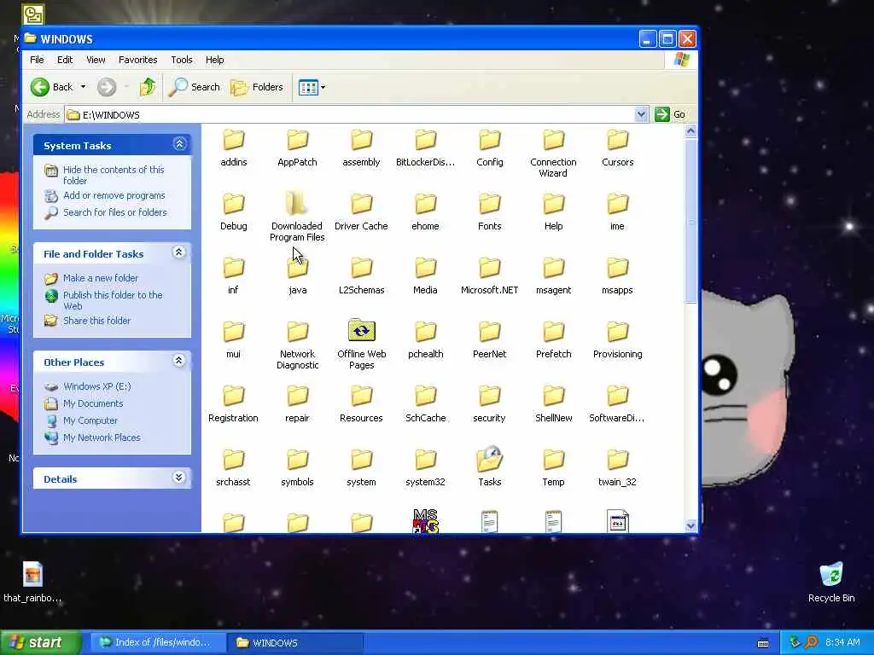This screenshot has height=655, width=874.
Task: Select the Network Diagnostic folder
Action: pos(298,345)
